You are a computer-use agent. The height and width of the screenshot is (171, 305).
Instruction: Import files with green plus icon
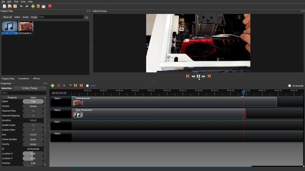(33, 6)
